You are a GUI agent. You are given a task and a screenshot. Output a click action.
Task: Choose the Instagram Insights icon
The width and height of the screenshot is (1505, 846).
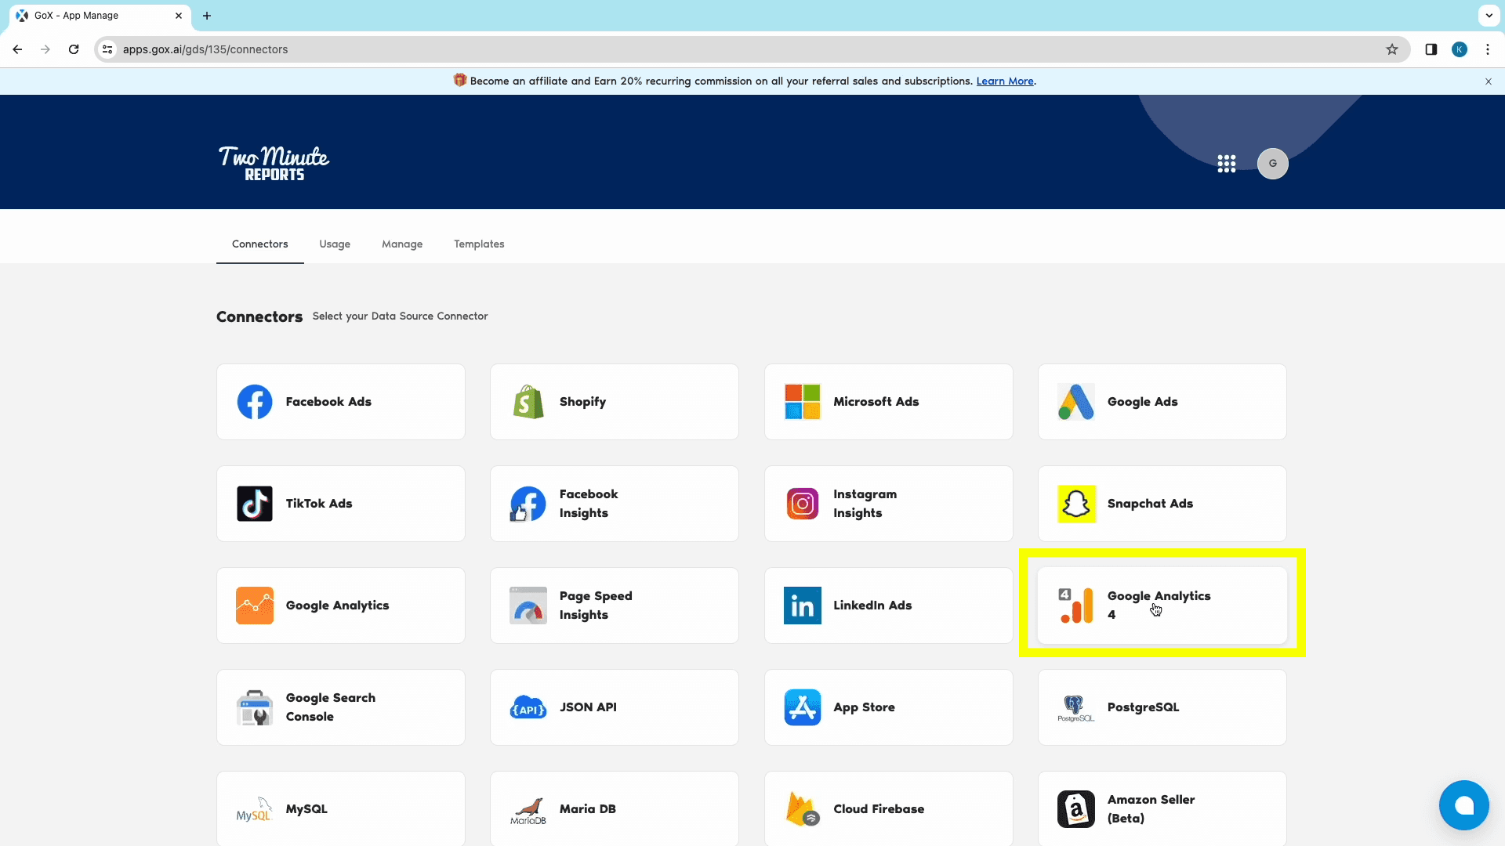click(x=803, y=504)
